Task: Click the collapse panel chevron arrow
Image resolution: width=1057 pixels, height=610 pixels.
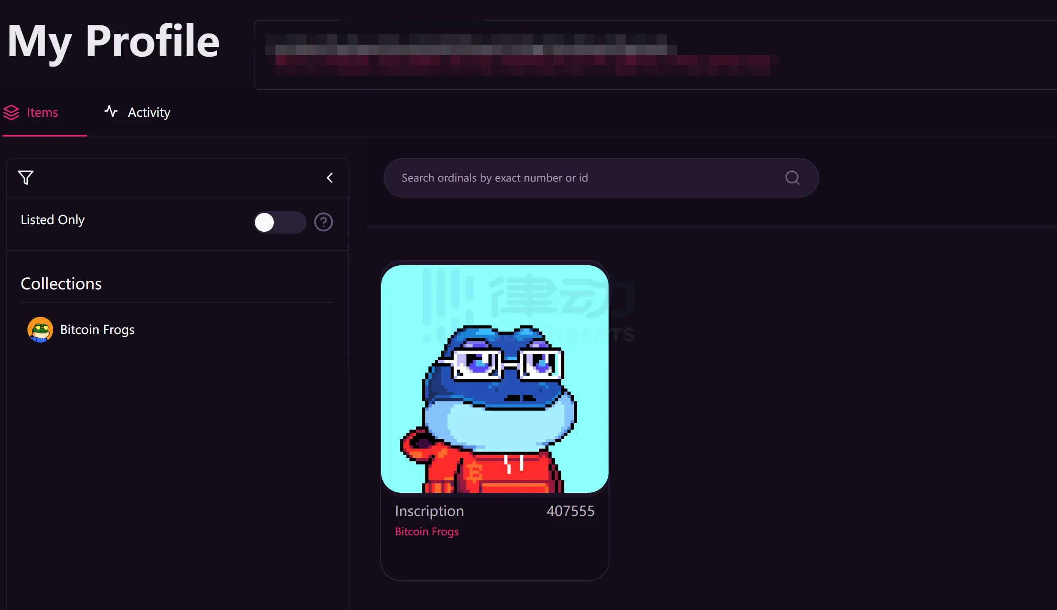Action: [330, 177]
